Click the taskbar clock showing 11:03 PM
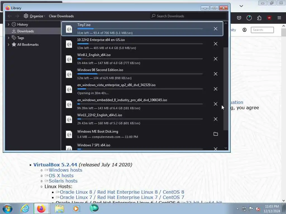Image resolution: width=286 pixels, height=214 pixels. tap(272, 209)
